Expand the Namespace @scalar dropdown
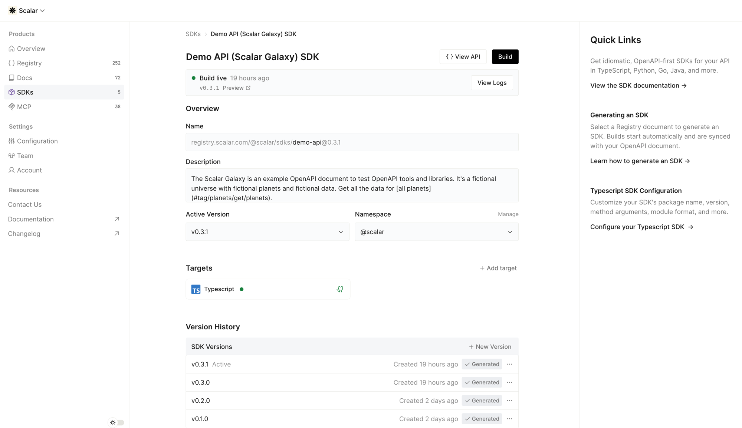Viewport: 742px width, 428px height. point(437,232)
